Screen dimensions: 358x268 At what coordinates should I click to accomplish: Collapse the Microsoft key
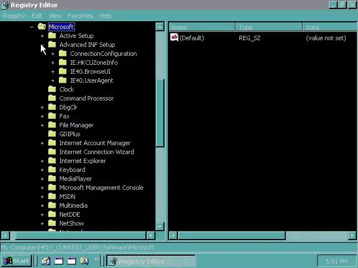tap(31, 27)
